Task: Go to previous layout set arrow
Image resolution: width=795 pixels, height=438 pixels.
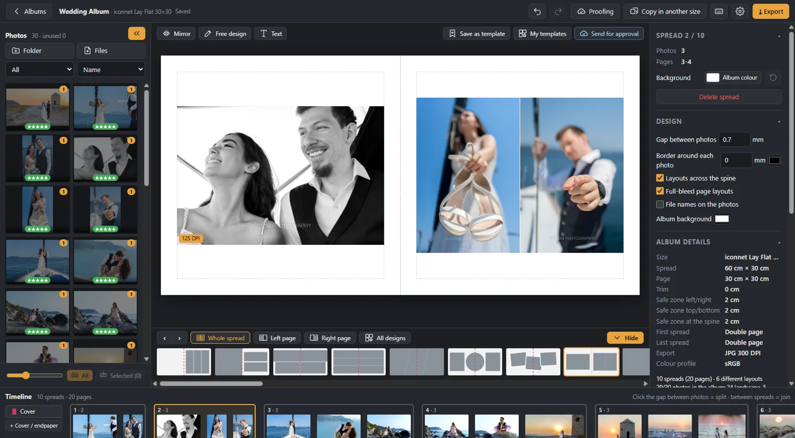Action: 164,338
